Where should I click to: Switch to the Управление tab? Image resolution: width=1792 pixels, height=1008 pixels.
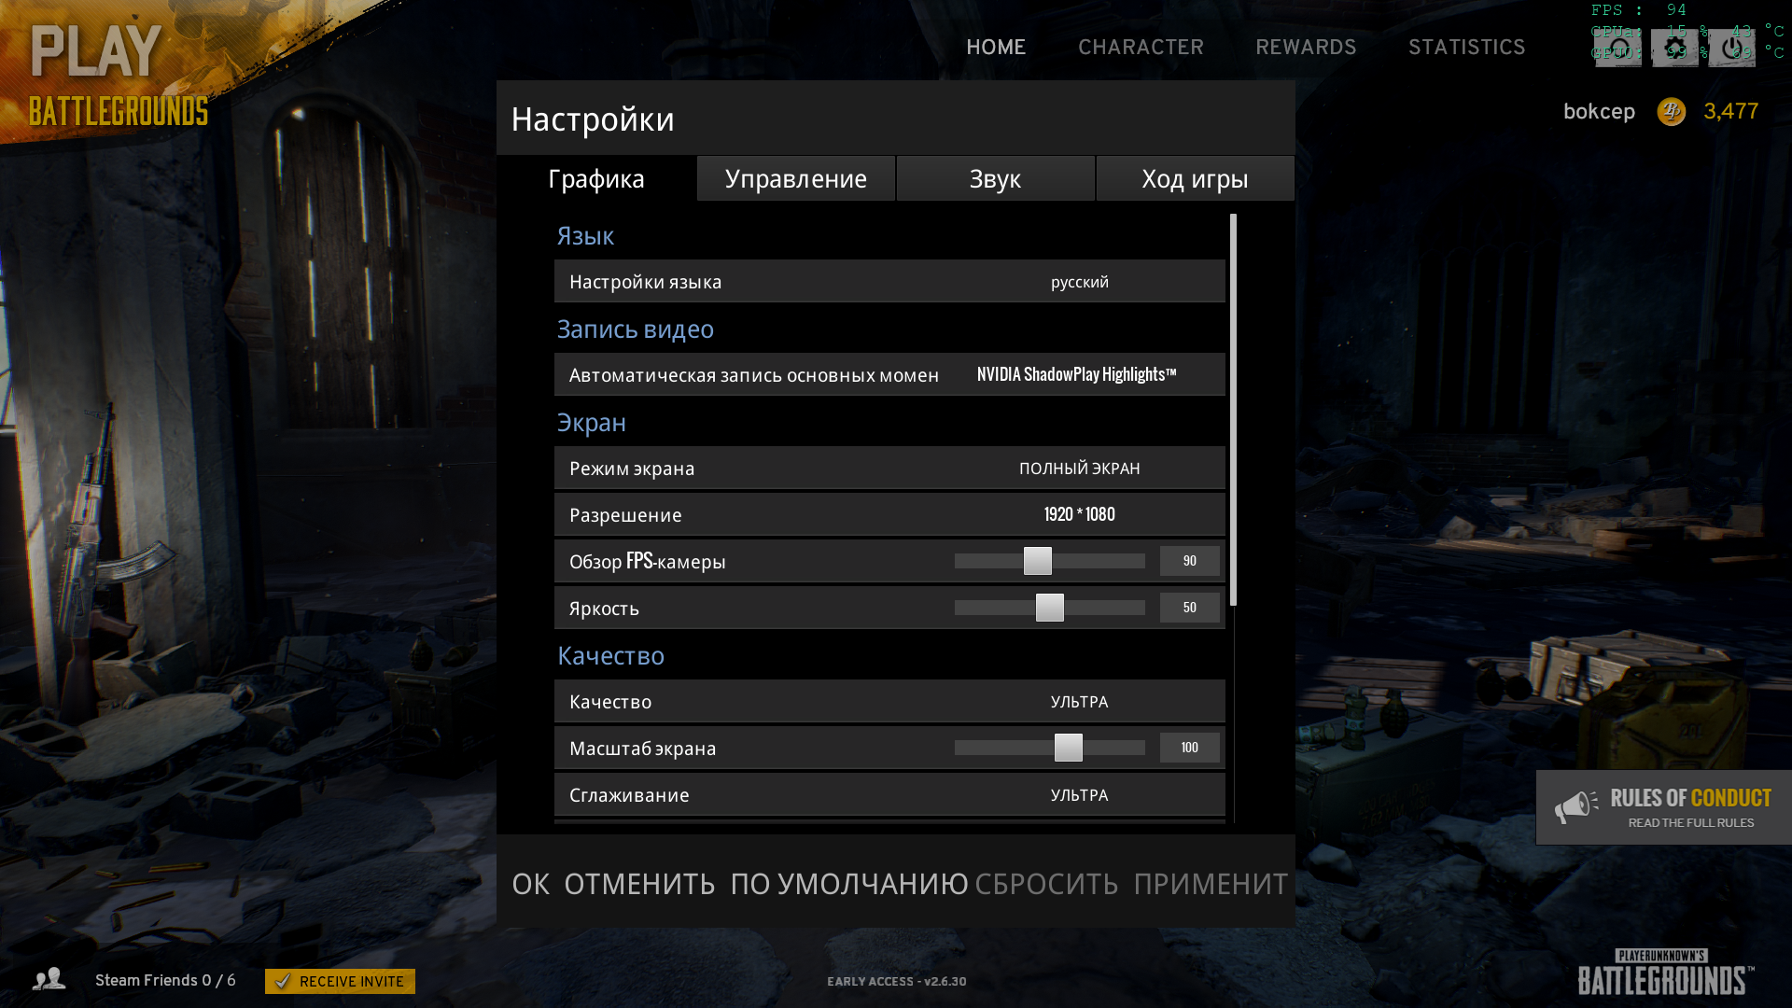(796, 178)
